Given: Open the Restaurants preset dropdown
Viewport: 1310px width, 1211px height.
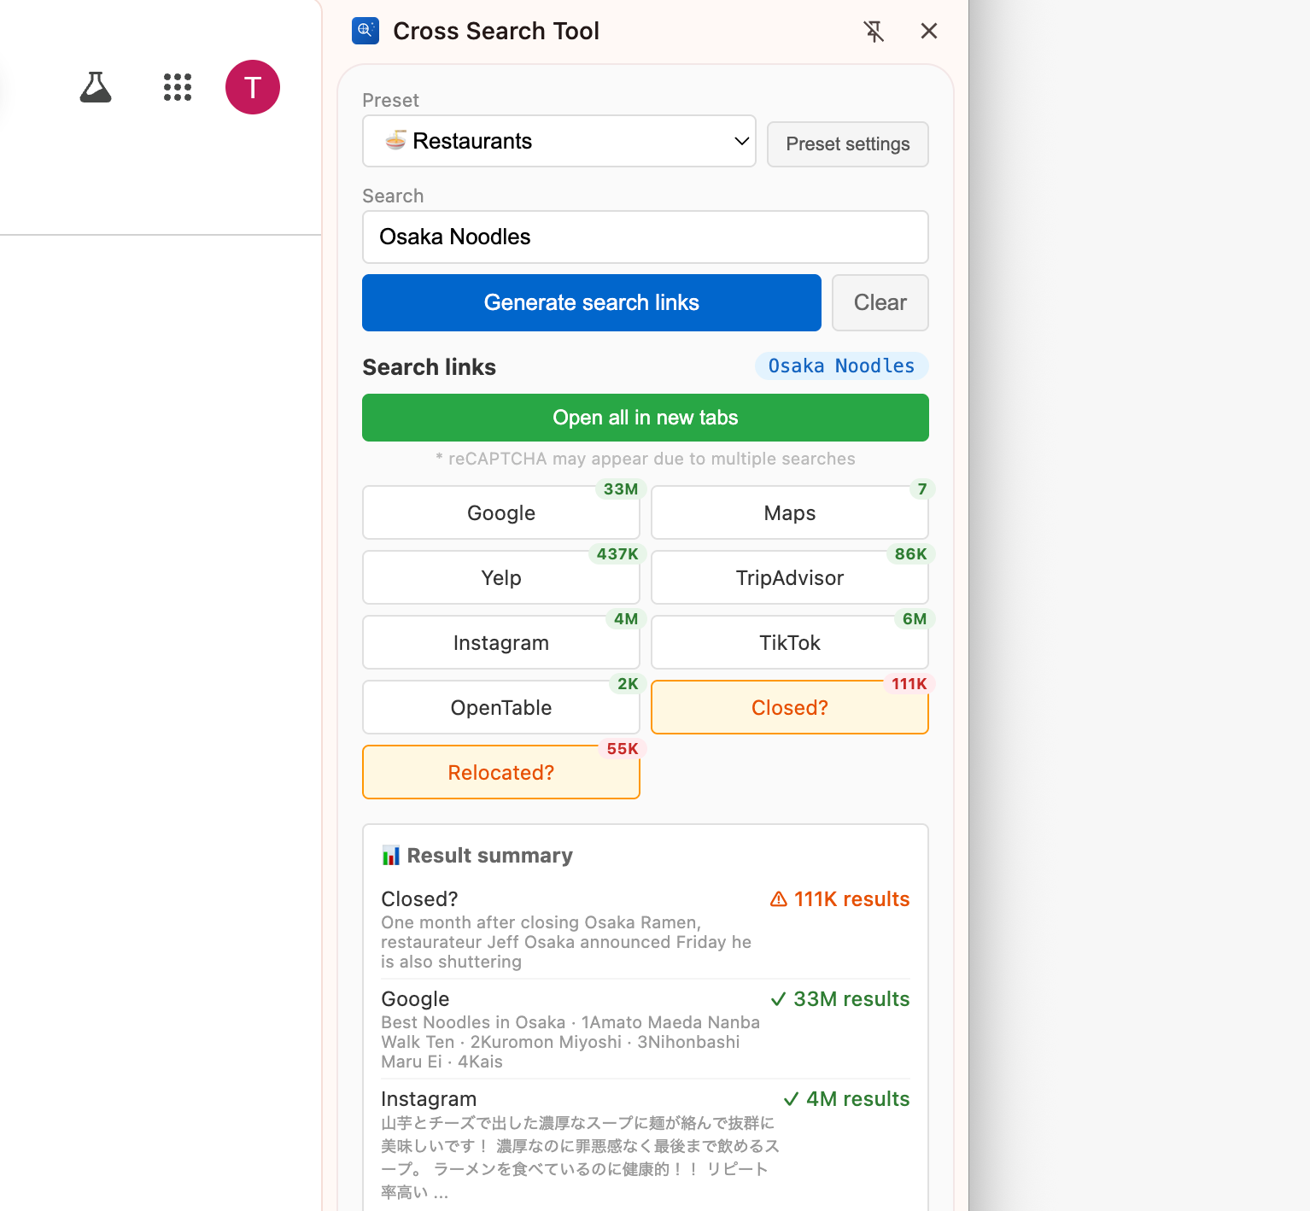Looking at the screenshot, I should tap(559, 141).
